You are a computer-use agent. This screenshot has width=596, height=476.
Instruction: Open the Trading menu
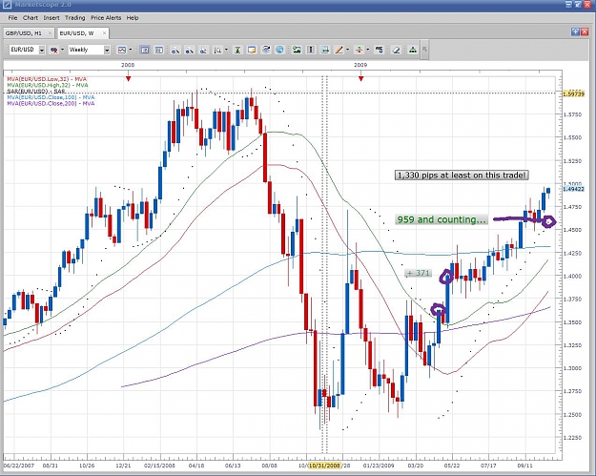[x=75, y=18]
